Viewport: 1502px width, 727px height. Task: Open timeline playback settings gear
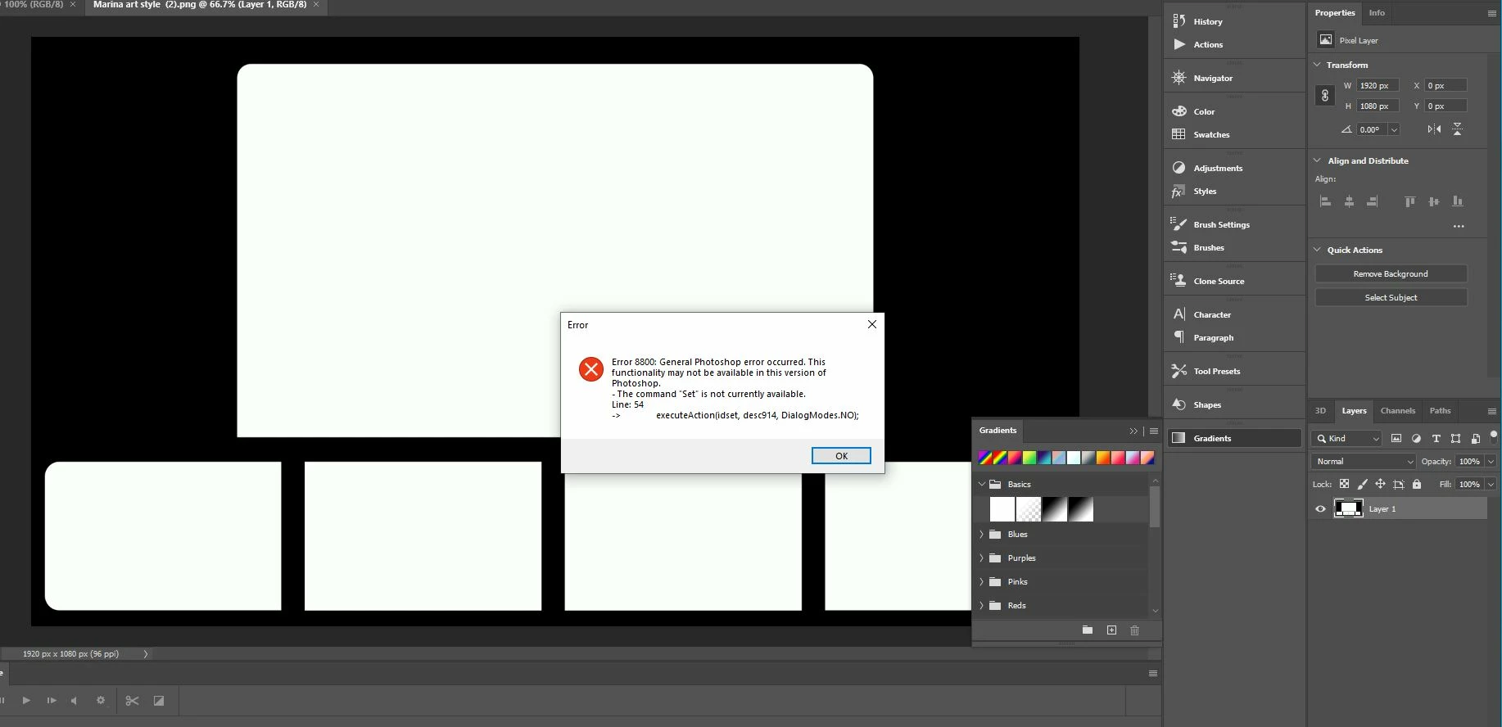pos(101,701)
